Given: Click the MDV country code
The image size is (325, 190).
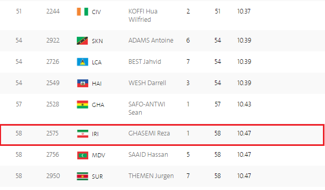Looking at the screenshot, I should (99, 155).
